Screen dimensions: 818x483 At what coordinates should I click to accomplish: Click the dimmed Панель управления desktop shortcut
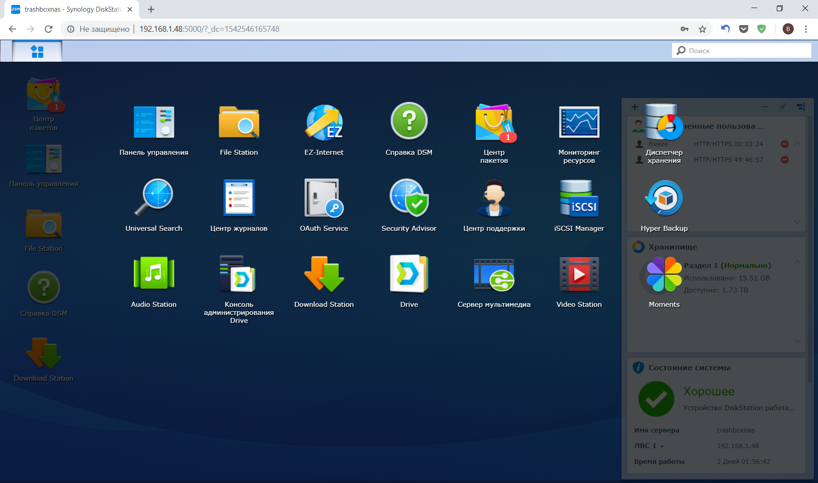coord(43,165)
